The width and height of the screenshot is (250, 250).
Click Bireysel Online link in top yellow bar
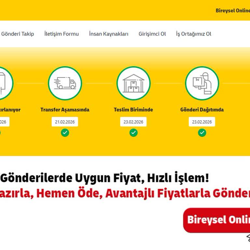pos(233,10)
